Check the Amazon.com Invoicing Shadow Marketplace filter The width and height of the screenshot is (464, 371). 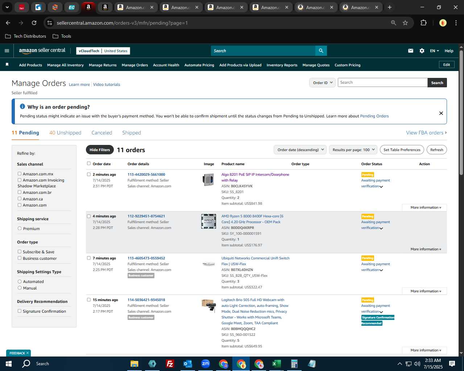(x=20, y=180)
